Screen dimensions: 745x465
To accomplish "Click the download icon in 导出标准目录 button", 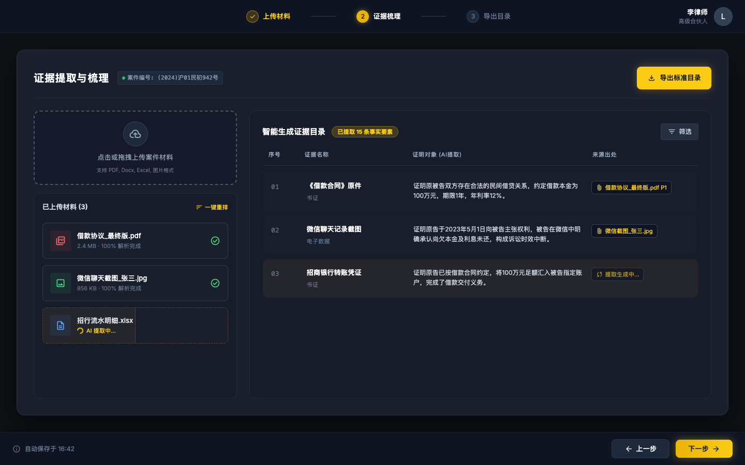I will coord(652,79).
